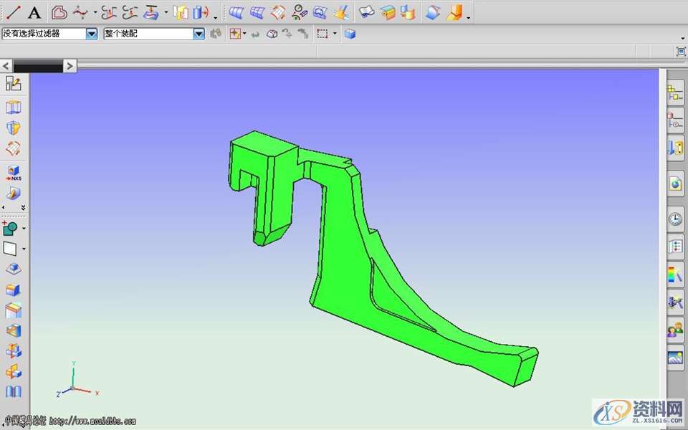Click the NX5 icon in left toolbar
This screenshot has width=688, height=430.
point(14,173)
